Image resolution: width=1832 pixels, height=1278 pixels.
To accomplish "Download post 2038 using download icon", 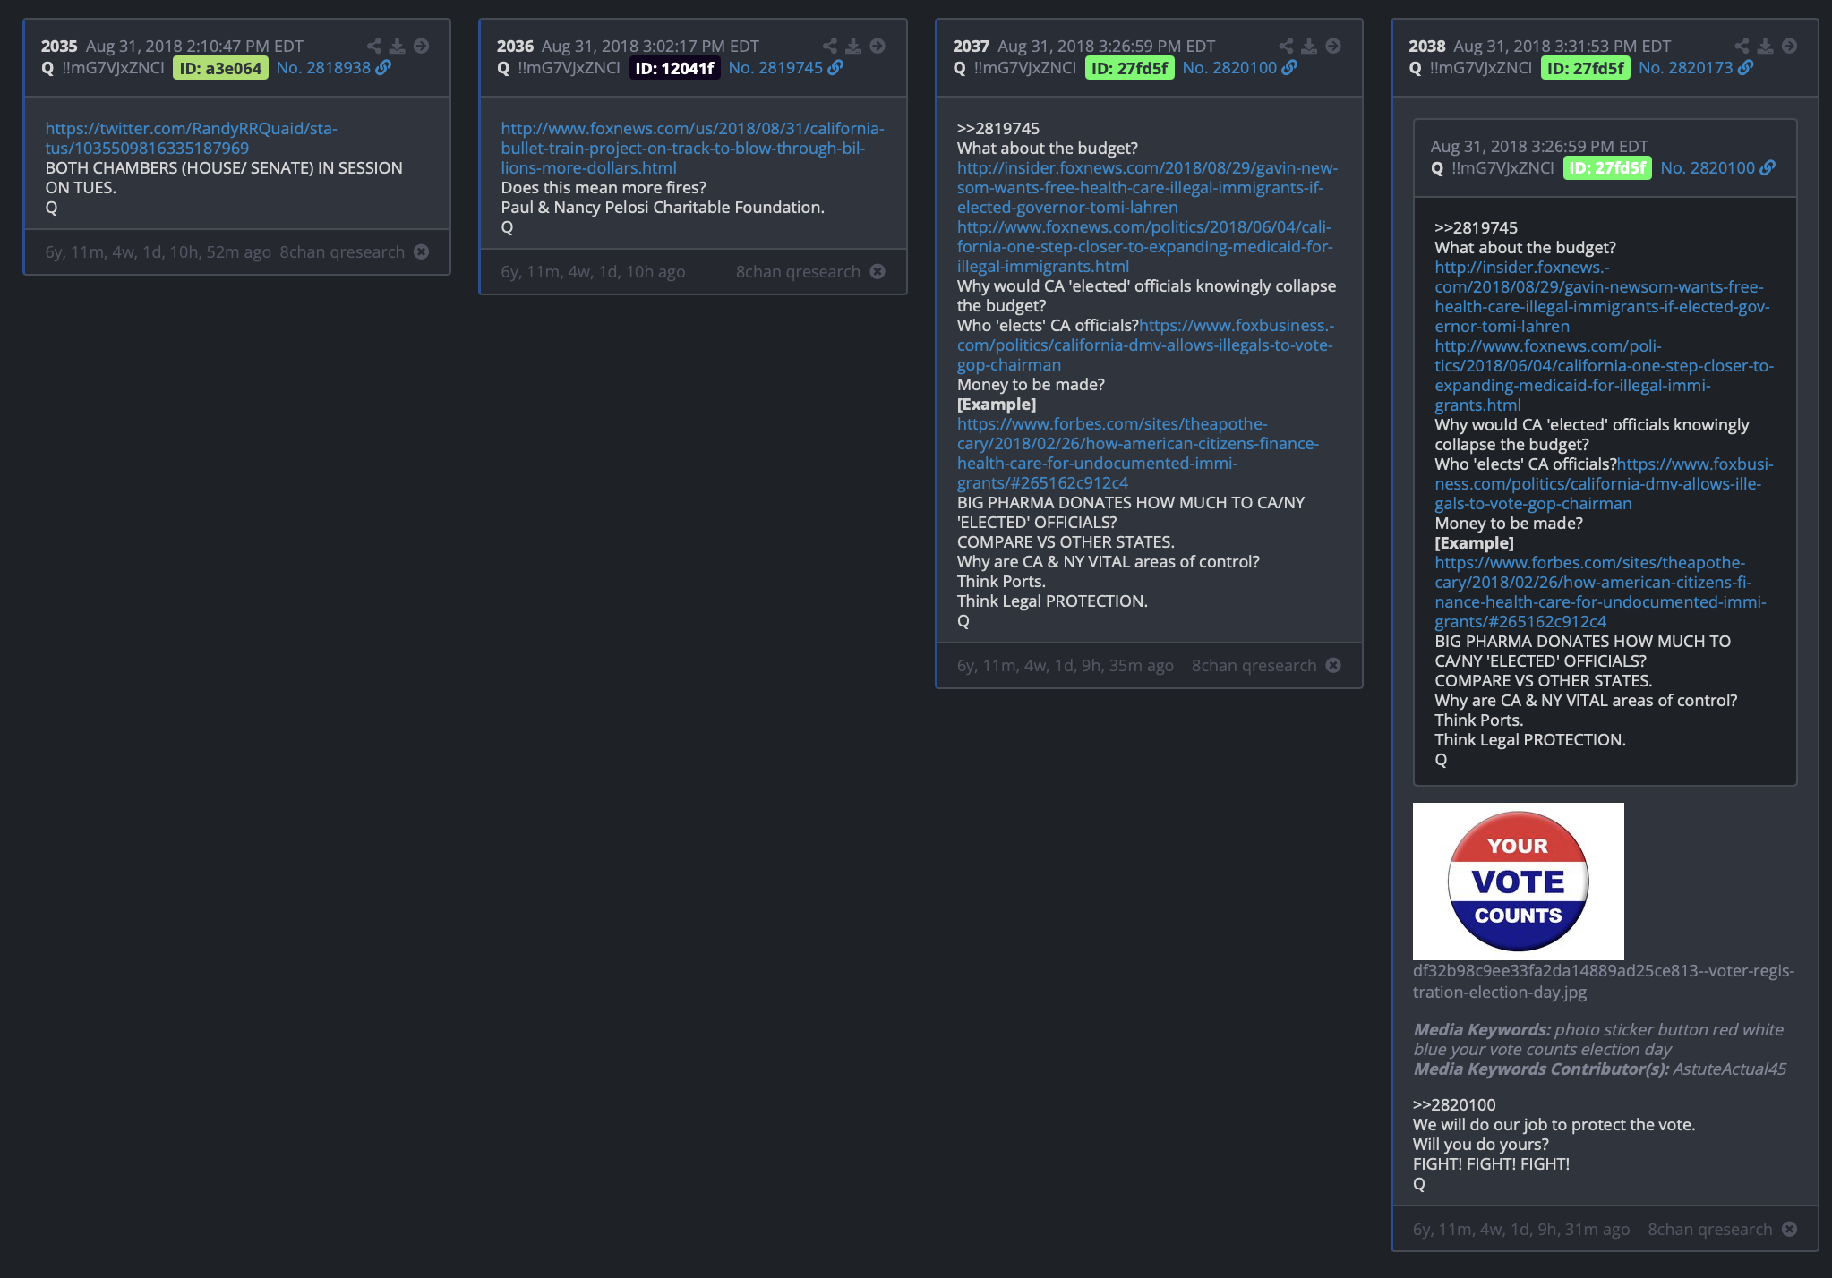I will 1765,46.
